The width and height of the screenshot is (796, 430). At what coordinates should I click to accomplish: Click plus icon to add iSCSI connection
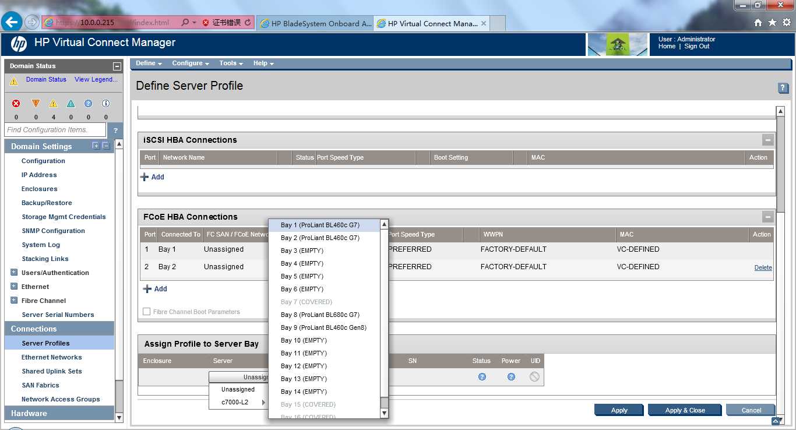[x=145, y=177]
